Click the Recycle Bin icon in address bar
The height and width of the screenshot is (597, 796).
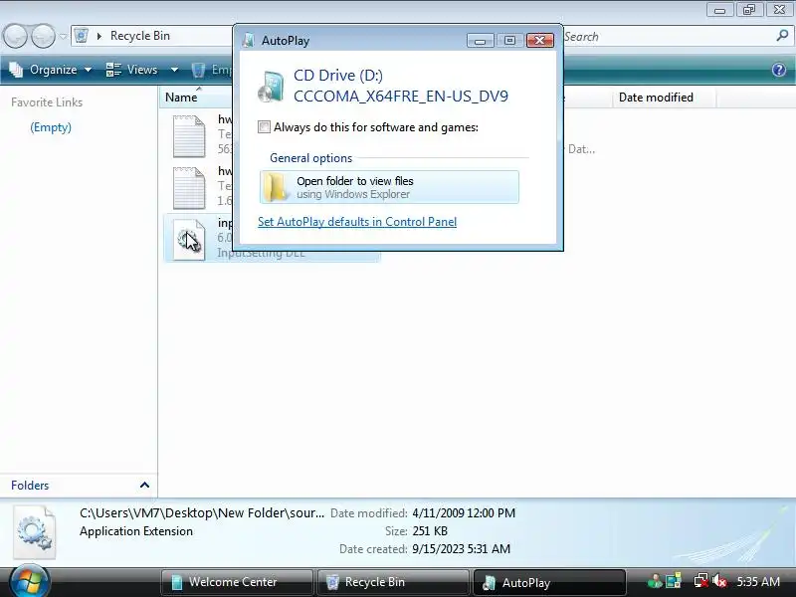(x=82, y=36)
